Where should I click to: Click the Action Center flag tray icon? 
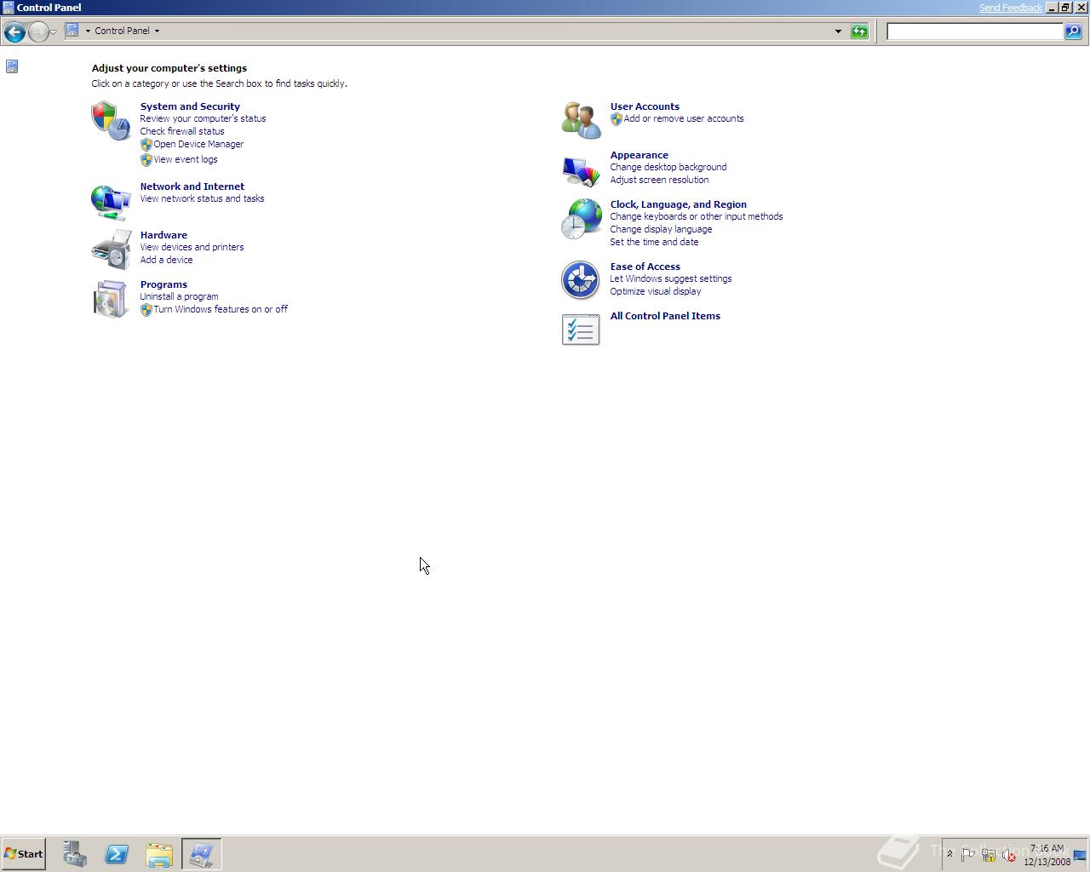click(x=968, y=854)
